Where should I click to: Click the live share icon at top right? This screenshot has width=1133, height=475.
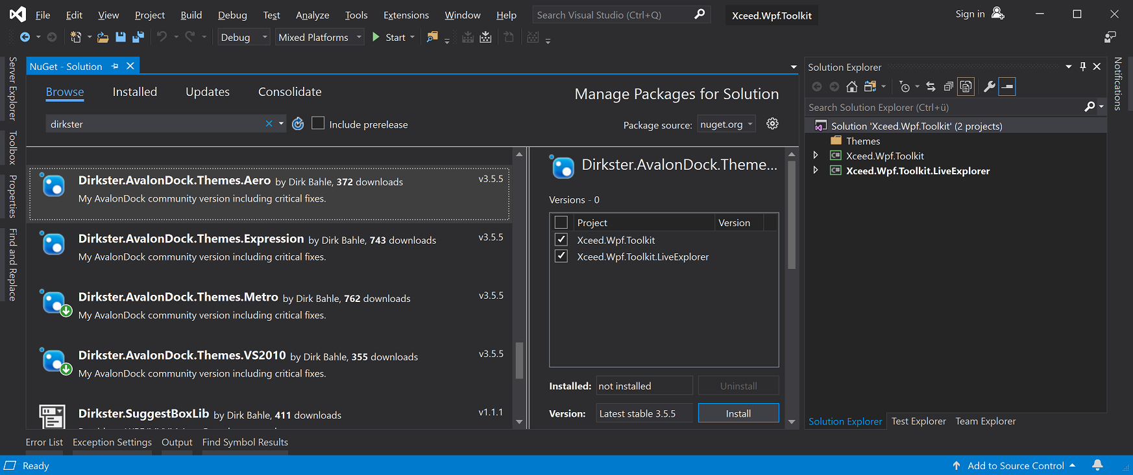tap(1110, 37)
